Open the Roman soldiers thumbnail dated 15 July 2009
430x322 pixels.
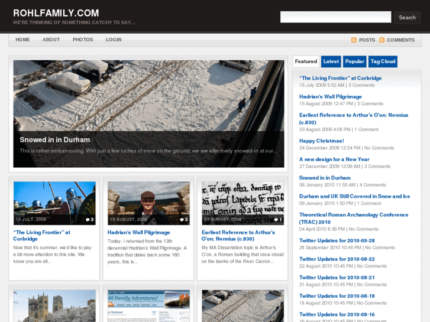[54, 203]
